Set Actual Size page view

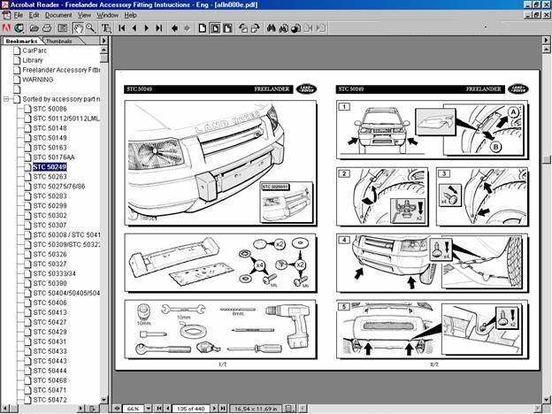[x=203, y=28]
